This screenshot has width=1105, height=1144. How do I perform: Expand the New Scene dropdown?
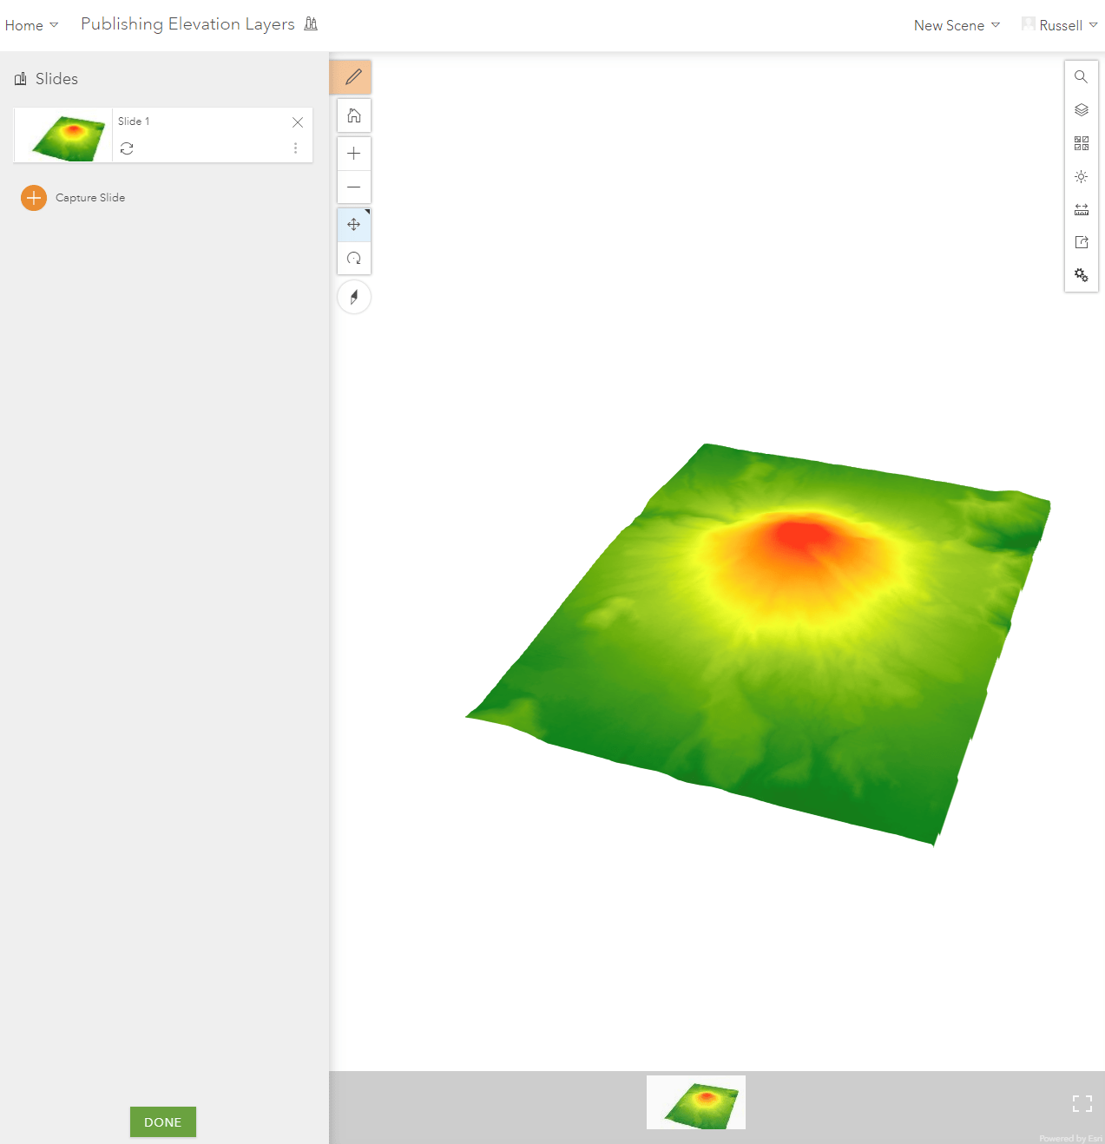tap(957, 25)
